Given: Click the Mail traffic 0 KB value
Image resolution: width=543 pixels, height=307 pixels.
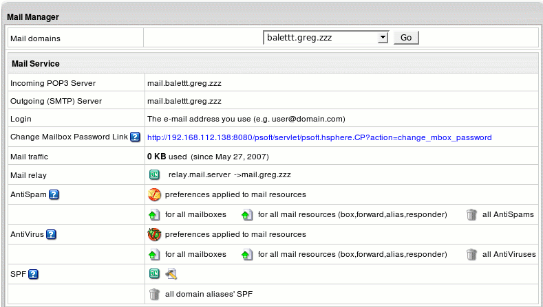Looking at the screenshot, I should coord(157,157).
